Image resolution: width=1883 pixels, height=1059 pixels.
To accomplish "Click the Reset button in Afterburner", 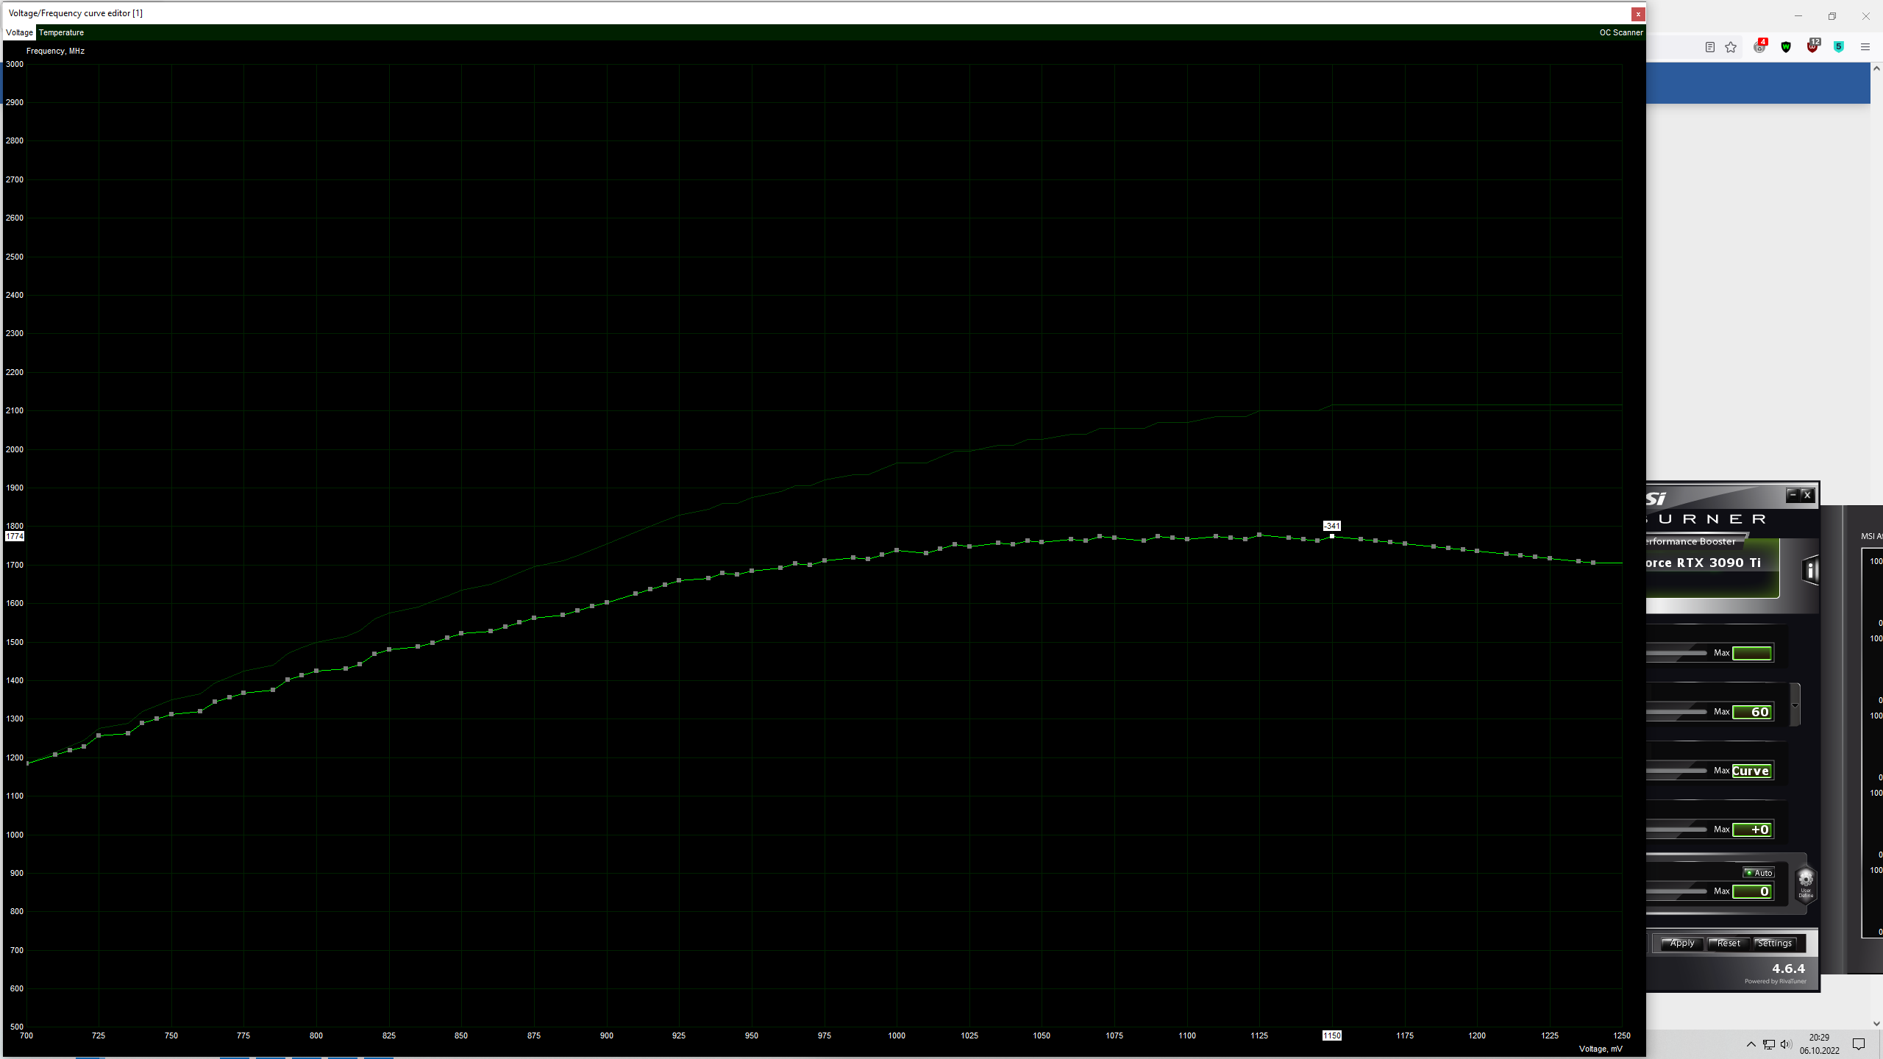I will [x=1728, y=944].
